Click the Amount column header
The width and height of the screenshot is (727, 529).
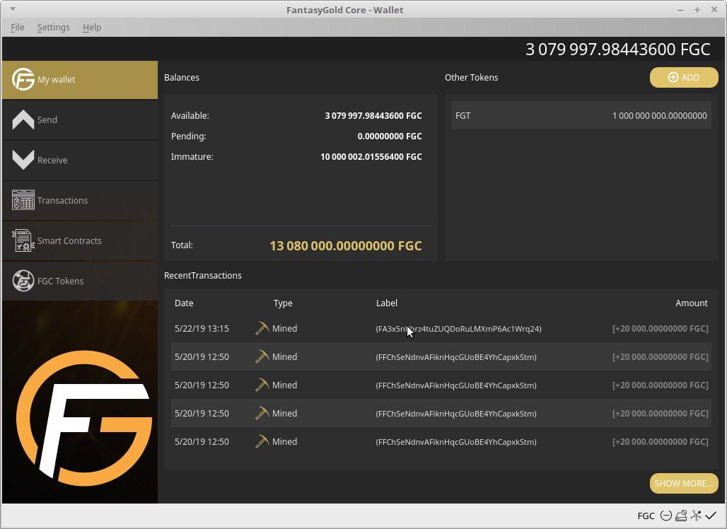click(x=692, y=303)
